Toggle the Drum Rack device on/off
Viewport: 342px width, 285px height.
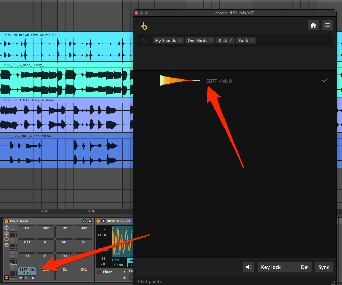pyautogui.click(x=6, y=221)
